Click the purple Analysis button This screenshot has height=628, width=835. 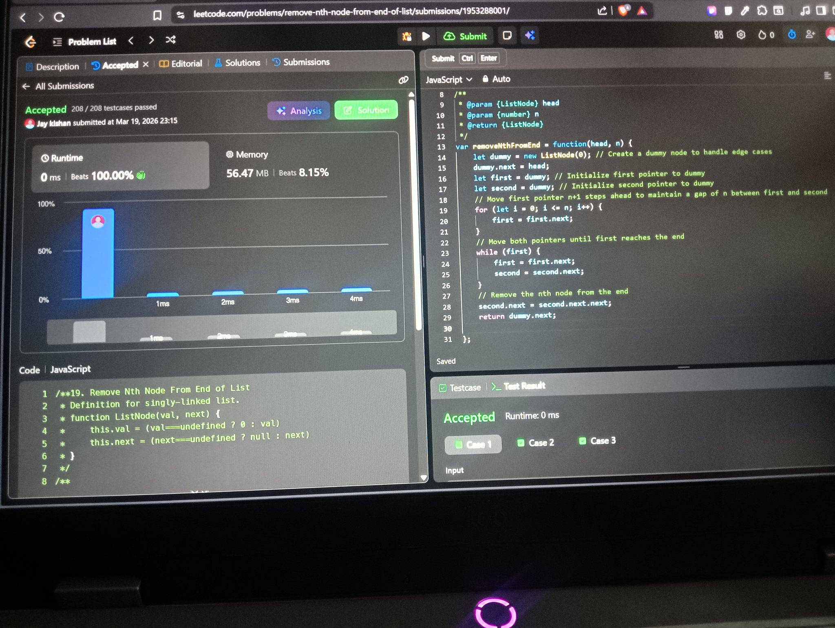pos(299,111)
